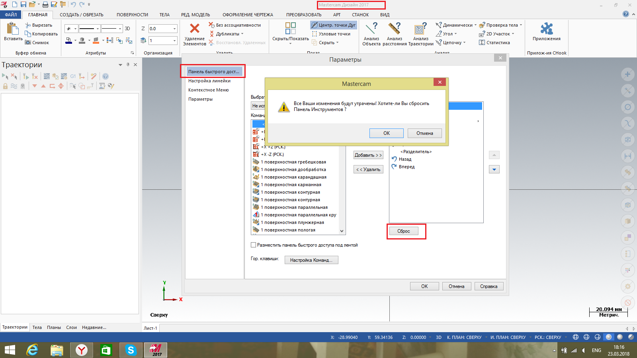Image resolution: width=637 pixels, height=358 pixels.
Task: Select Контекстное Меню in the Параметры list
Action: click(x=209, y=90)
